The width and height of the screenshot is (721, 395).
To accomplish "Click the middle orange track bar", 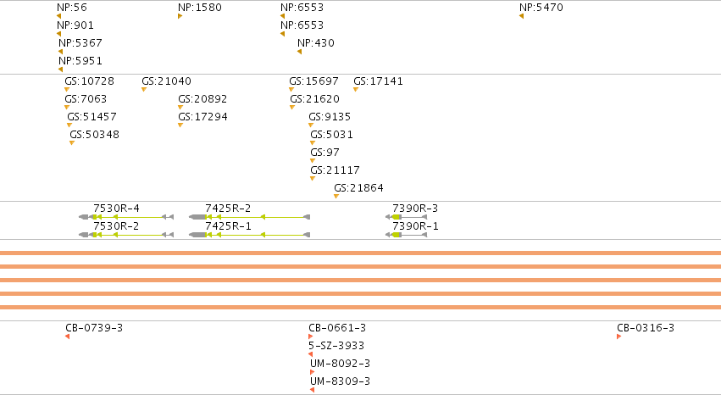I will (x=361, y=280).
